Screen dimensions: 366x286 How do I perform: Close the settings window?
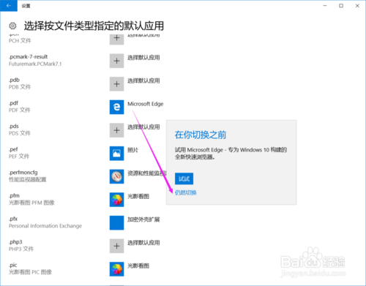357,6
